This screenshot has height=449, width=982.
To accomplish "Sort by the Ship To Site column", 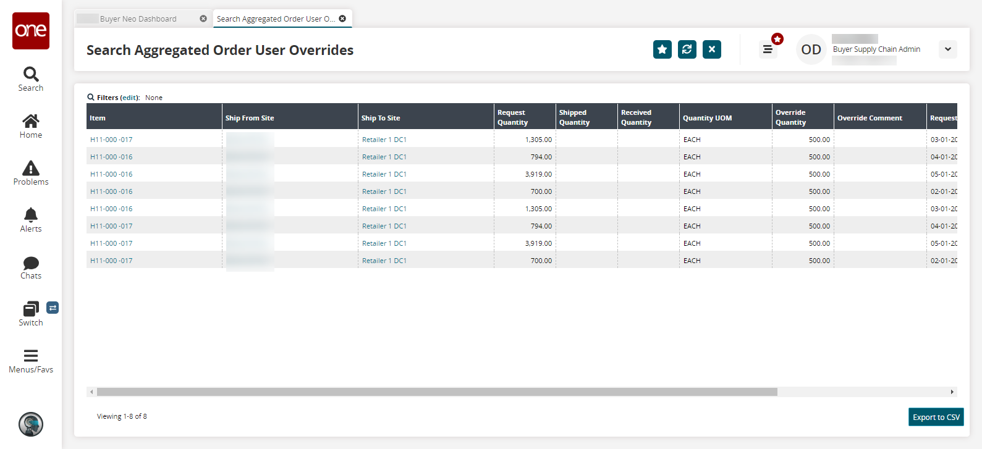I will click(426, 117).
